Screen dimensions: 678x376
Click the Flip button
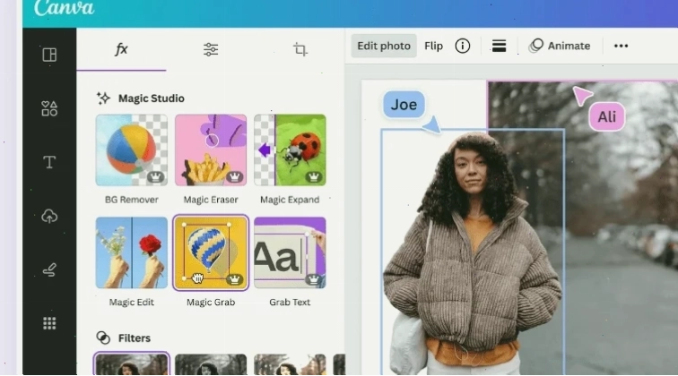point(433,46)
